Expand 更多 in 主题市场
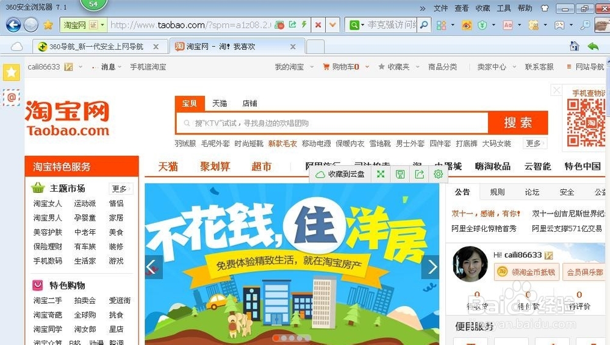610x345 pixels. coord(121,189)
